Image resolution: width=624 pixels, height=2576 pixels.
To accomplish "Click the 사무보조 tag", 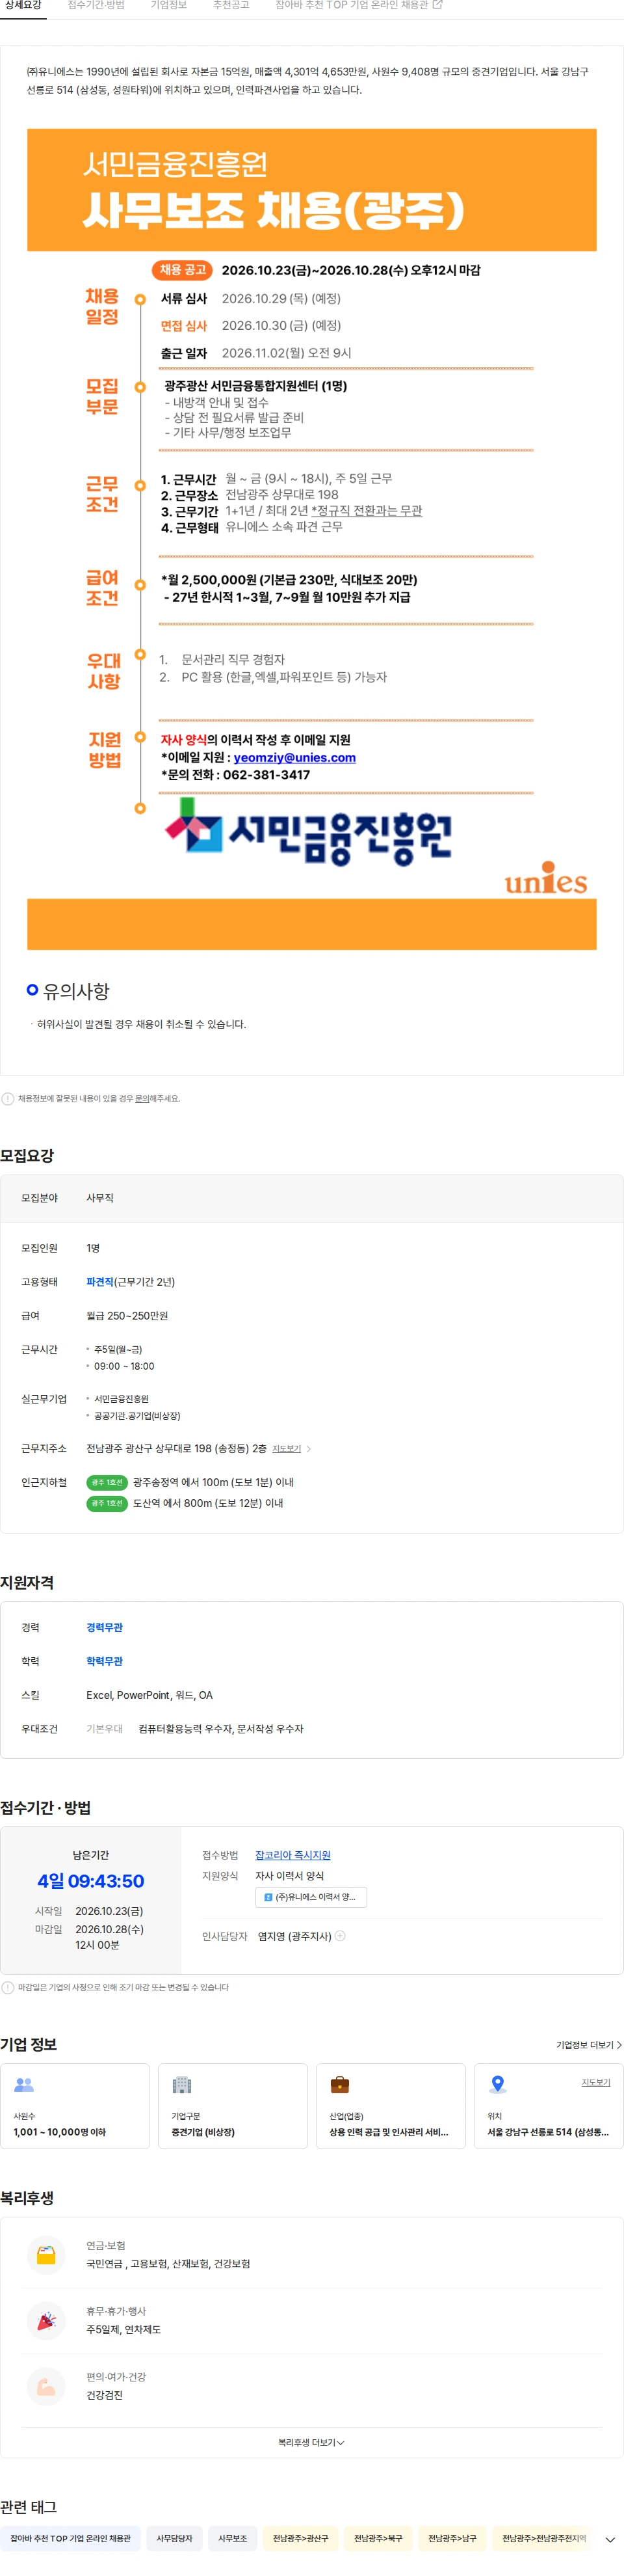I will (233, 2538).
